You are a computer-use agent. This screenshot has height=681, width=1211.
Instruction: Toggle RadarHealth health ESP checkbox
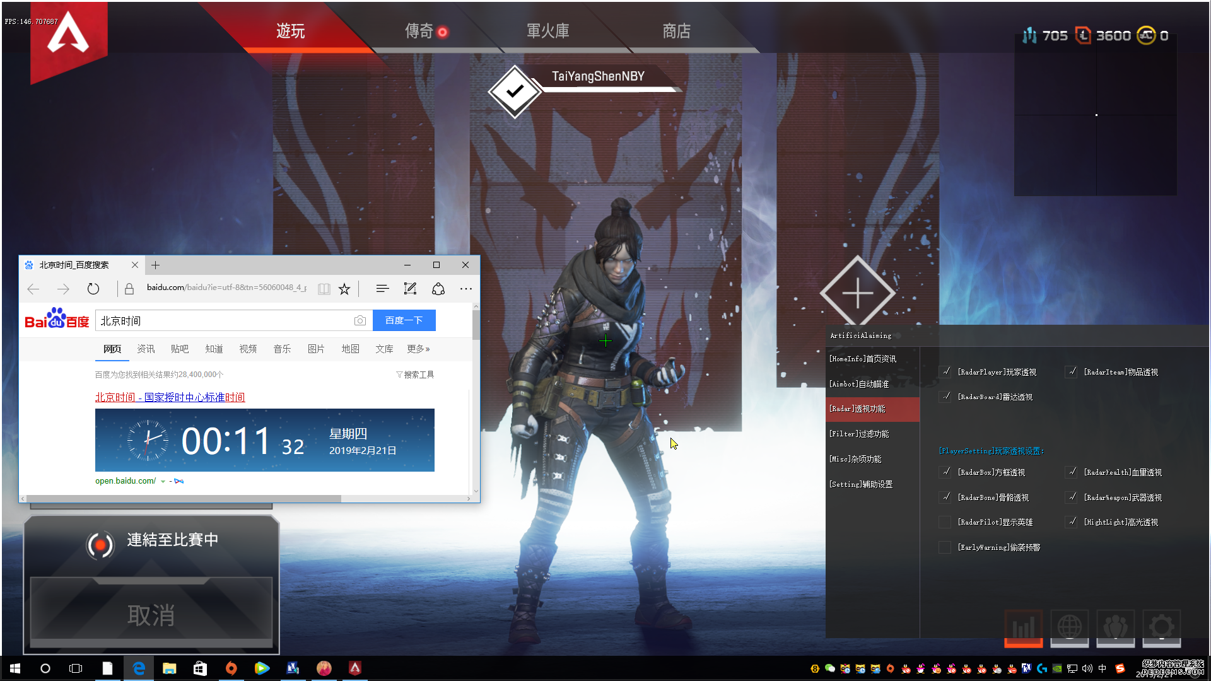[x=1072, y=472]
